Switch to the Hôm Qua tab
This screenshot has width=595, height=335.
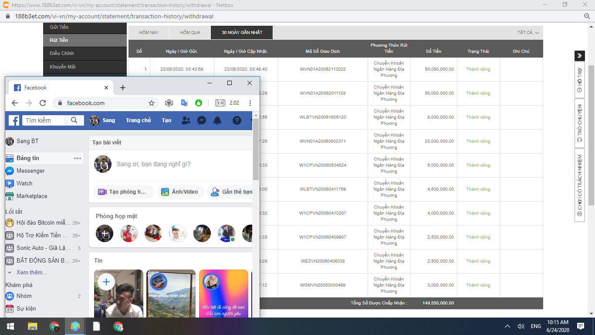pos(190,33)
